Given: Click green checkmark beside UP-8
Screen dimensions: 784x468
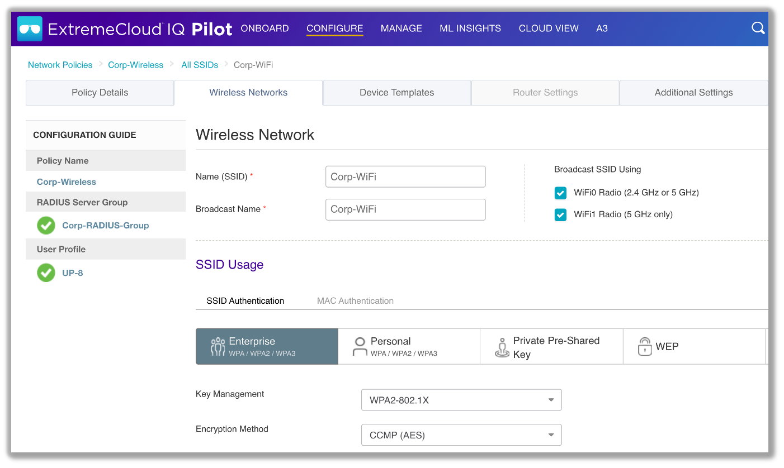Looking at the screenshot, I should 46,273.
